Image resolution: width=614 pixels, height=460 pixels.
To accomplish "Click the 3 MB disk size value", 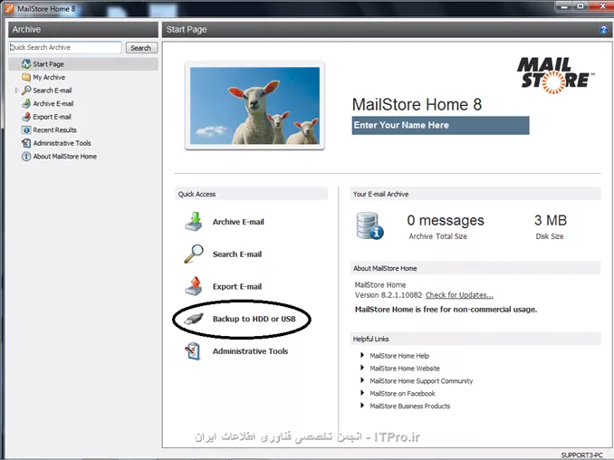I will coord(551,220).
